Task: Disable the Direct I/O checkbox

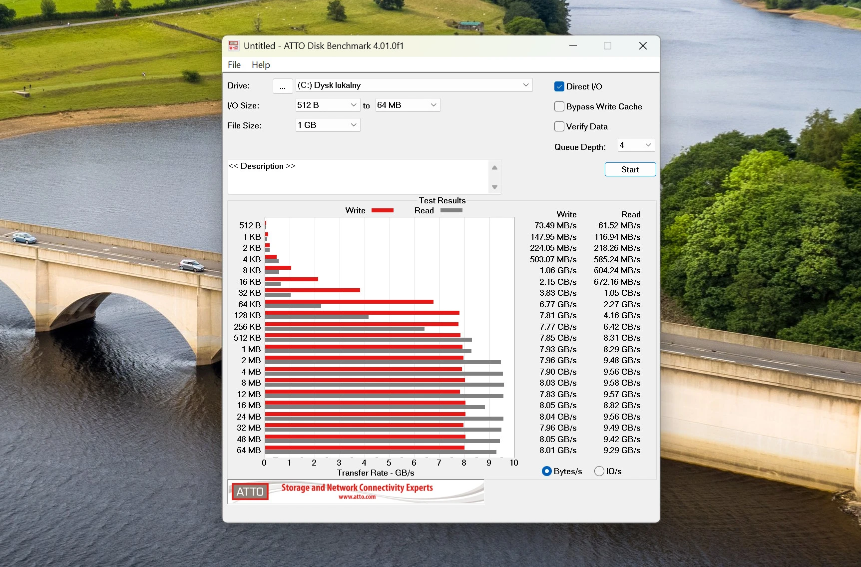Action: pyautogui.click(x=559, y=86)
